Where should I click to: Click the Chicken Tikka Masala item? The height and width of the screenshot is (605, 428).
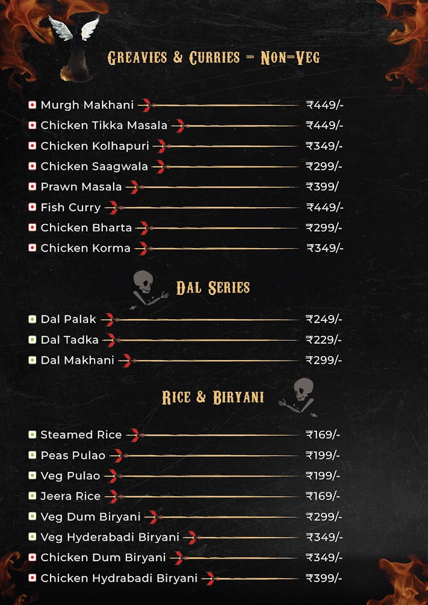[x=104, y=126]
